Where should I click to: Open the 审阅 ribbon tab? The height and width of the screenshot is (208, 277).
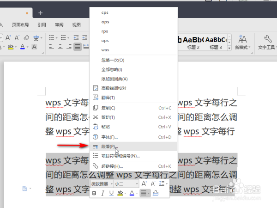click(59, 25)
